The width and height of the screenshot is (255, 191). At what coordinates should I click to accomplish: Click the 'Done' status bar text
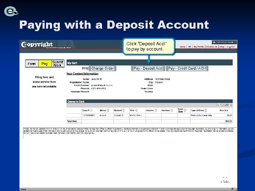tap(23, 189)
